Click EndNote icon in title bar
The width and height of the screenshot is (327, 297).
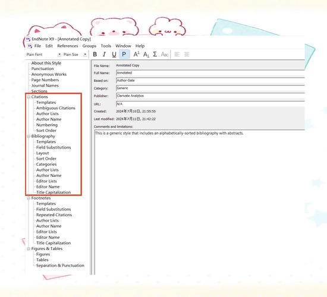(x=28, y=39)
